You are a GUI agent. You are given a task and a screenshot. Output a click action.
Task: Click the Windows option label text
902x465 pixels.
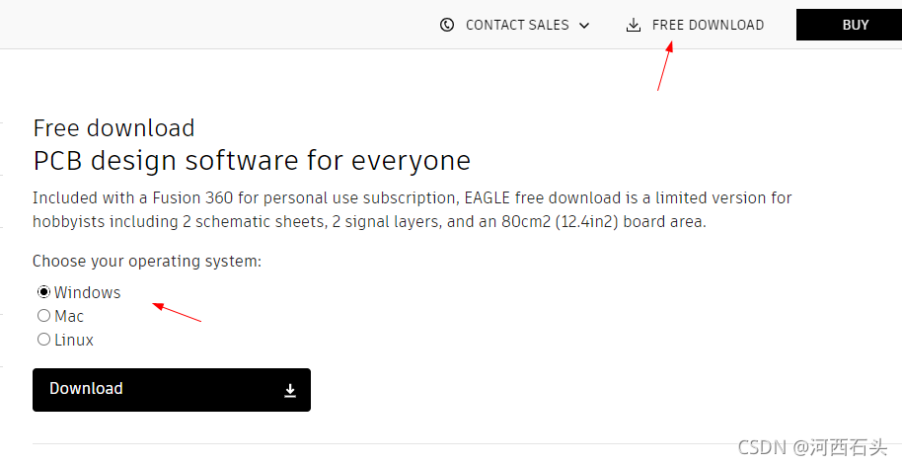click(88, 292)
